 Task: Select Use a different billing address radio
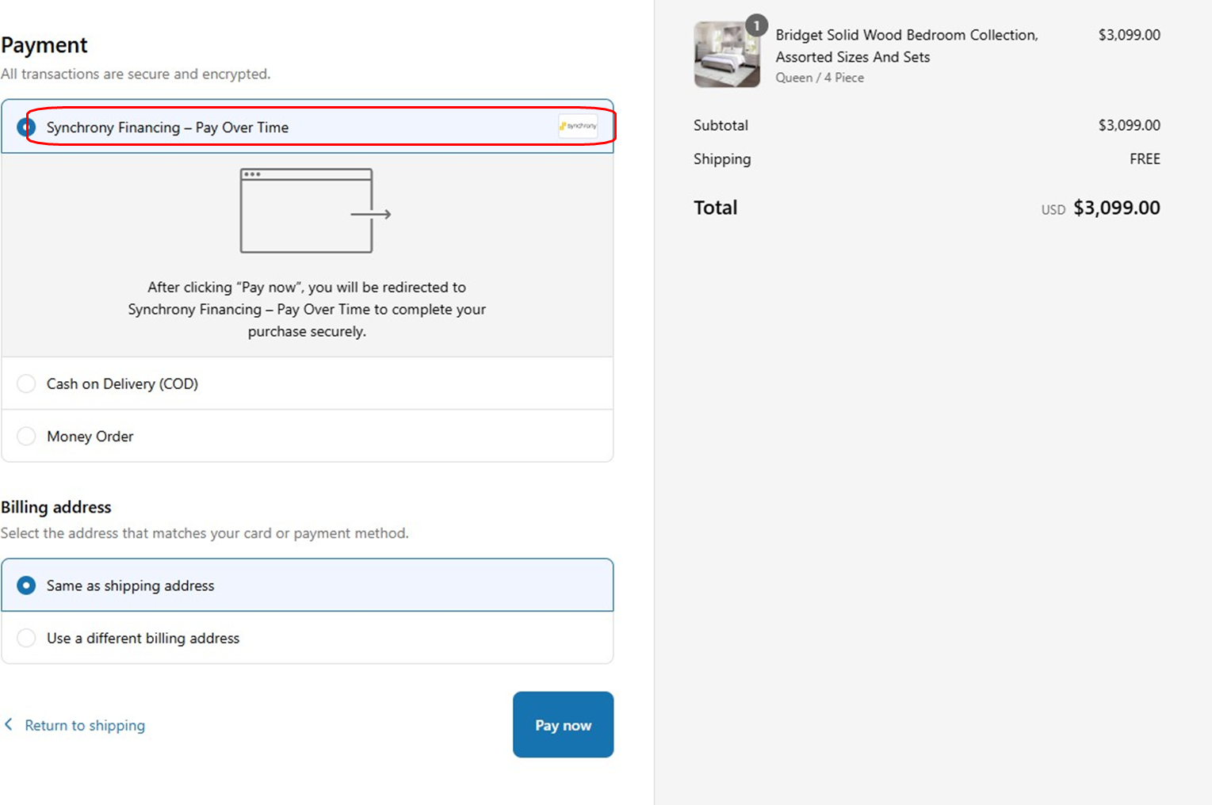(26, 638)
